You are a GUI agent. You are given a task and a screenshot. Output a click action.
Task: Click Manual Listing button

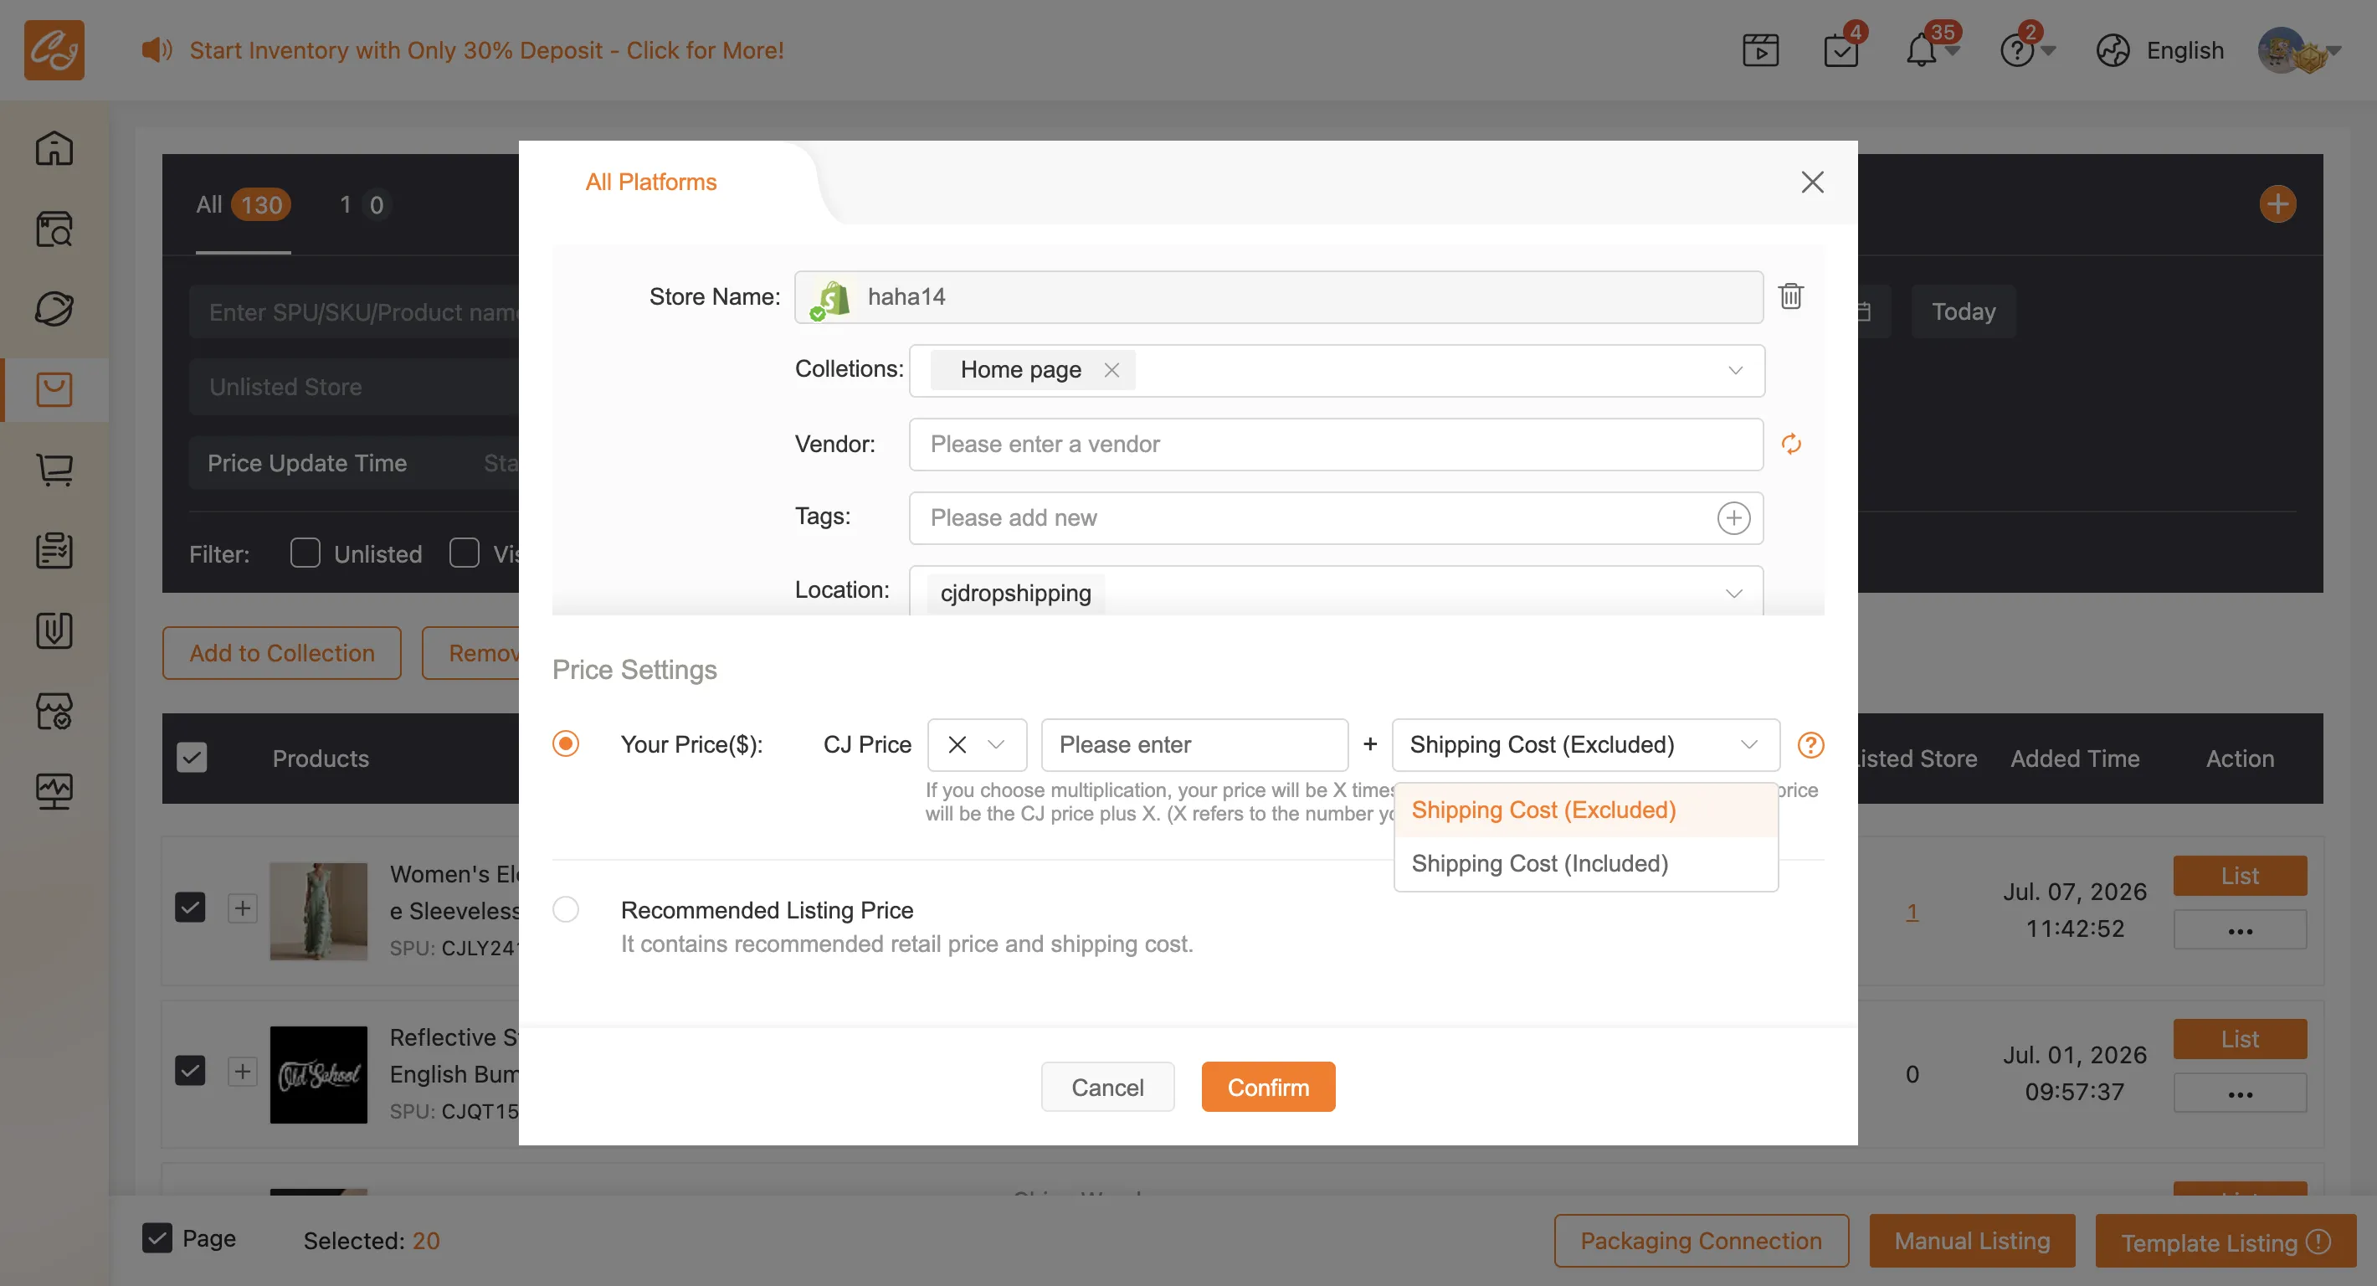coord(1972,1241)
